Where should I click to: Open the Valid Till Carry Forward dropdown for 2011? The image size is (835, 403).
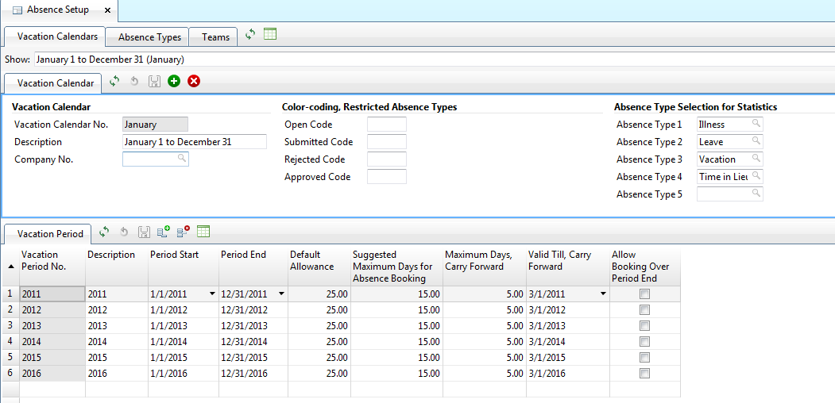tap(603, 294)
